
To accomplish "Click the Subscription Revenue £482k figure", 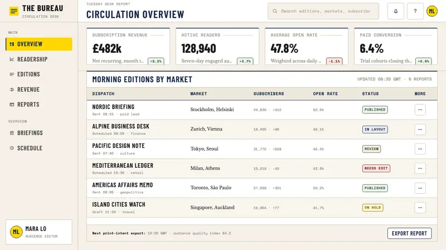I will tap(107, 48).
